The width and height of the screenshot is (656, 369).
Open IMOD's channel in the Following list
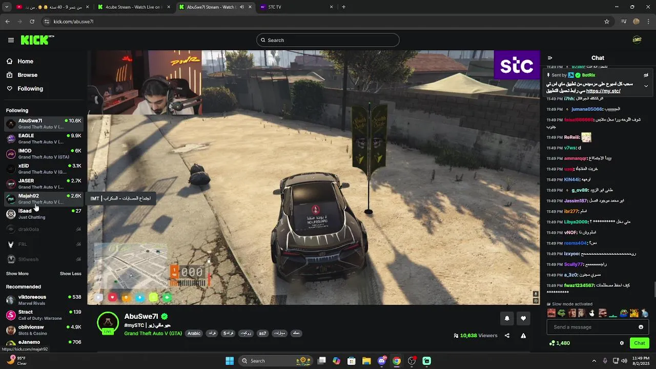click(44, 154)
